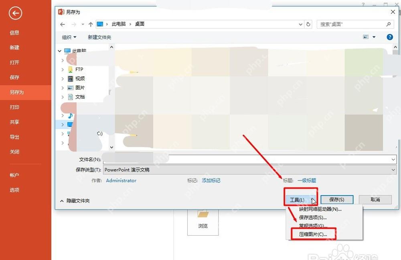The image size is (401, 260).
Task: Expand the 文档 tree node
Action: 63,97
